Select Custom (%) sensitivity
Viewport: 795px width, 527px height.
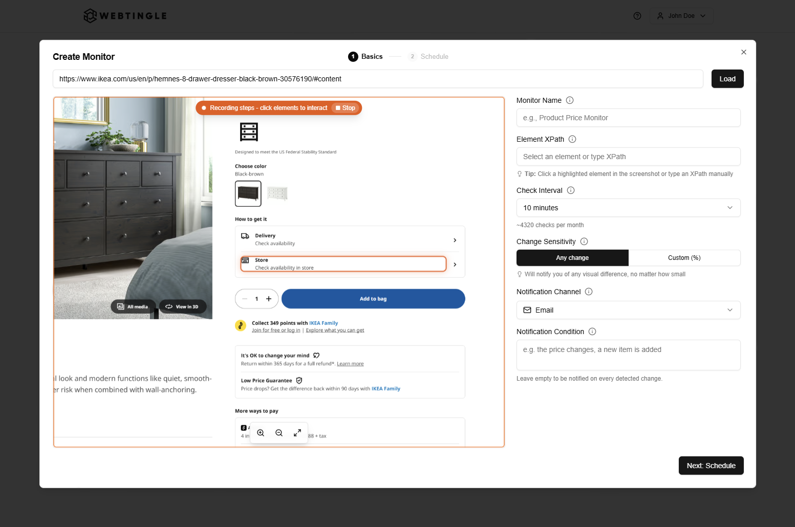pos(684,258)
